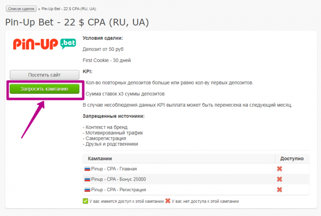Click the red cross for Pinup - CPA - Главная

tap(279, 169)
